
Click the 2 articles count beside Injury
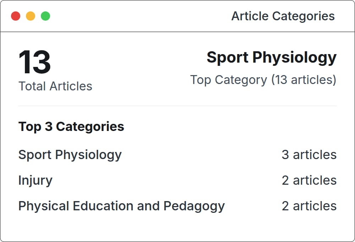309,180
